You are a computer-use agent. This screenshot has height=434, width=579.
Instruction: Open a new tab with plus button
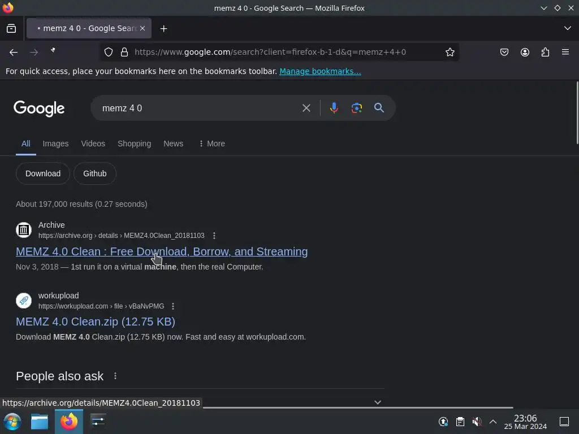(x=163, y=28)
